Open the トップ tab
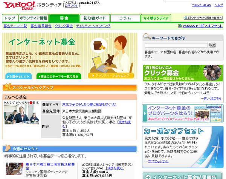The height and width of the screenshot is (179, 226). 10,18
